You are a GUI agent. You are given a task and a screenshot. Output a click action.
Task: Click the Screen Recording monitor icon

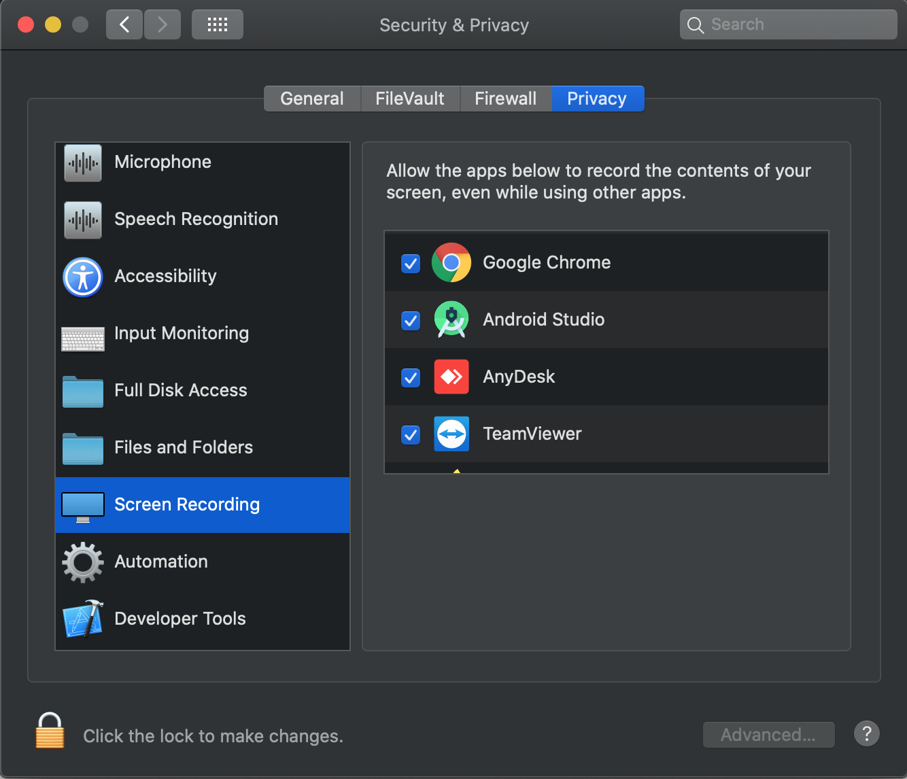[83, 507]
